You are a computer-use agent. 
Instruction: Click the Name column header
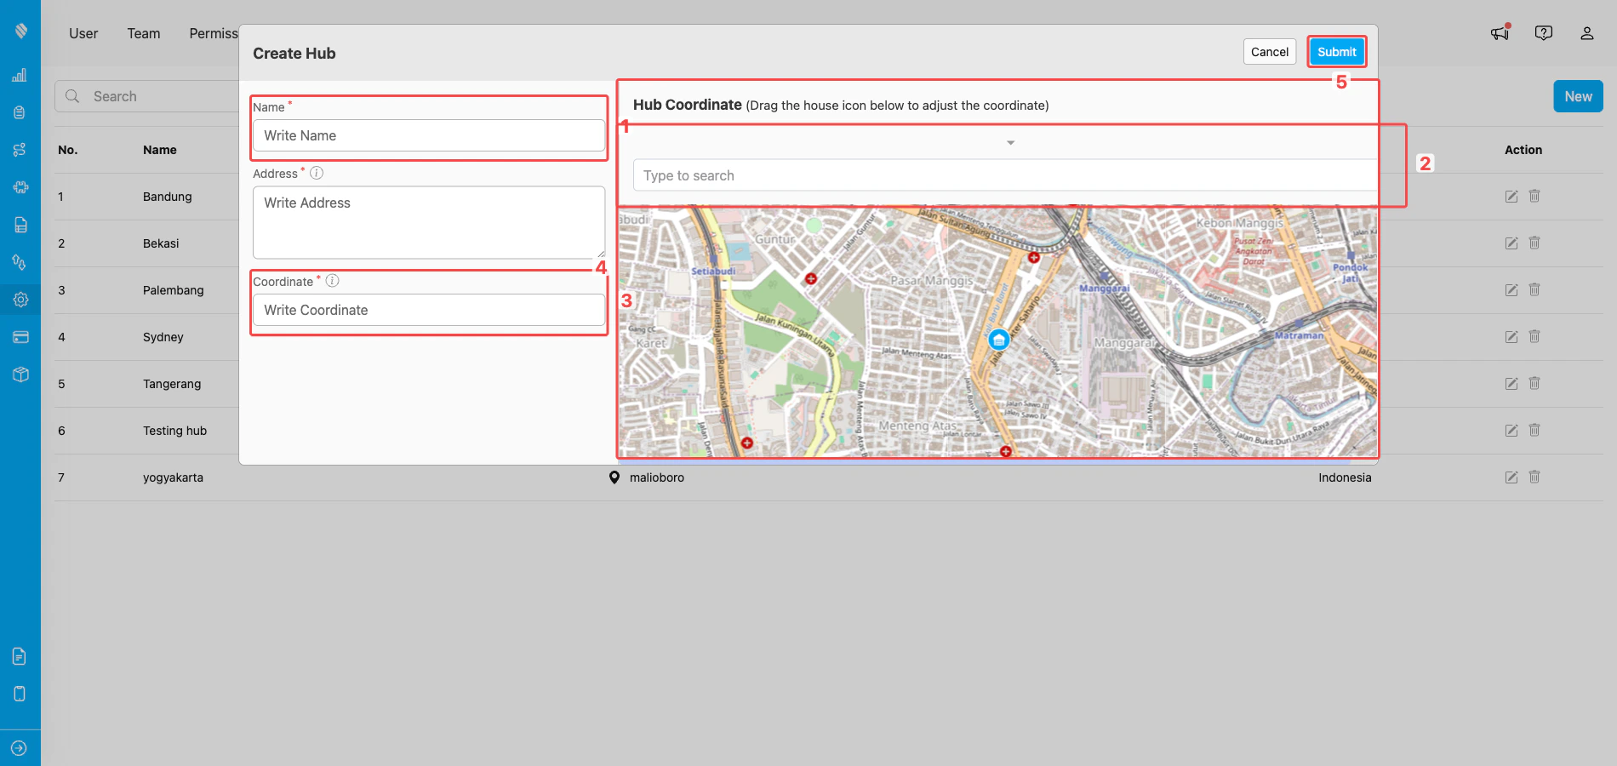coord(160,150)
